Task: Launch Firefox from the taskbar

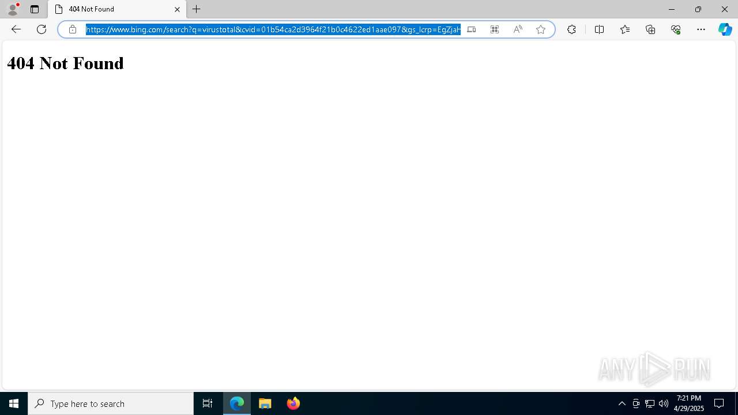Action: click(293, 403)
